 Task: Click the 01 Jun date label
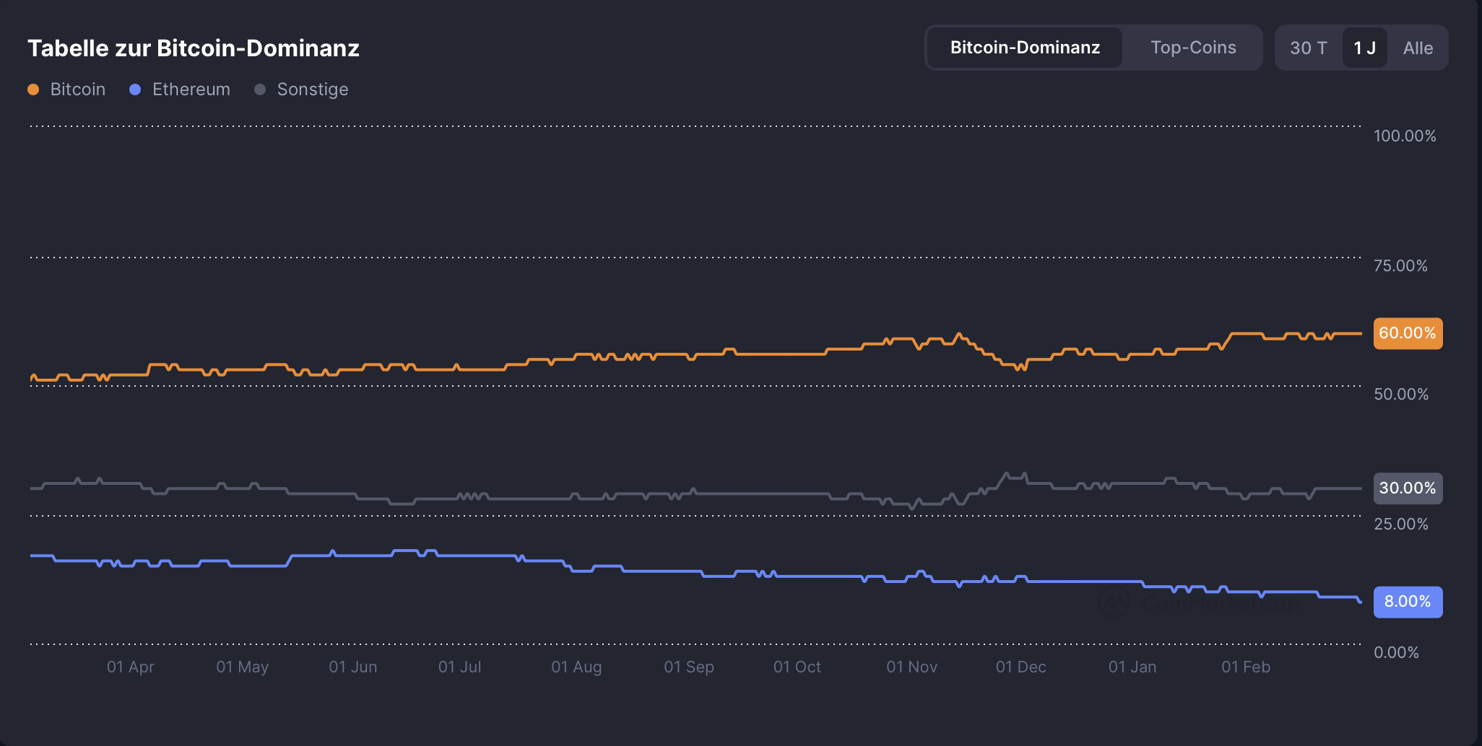coord(353,667)
